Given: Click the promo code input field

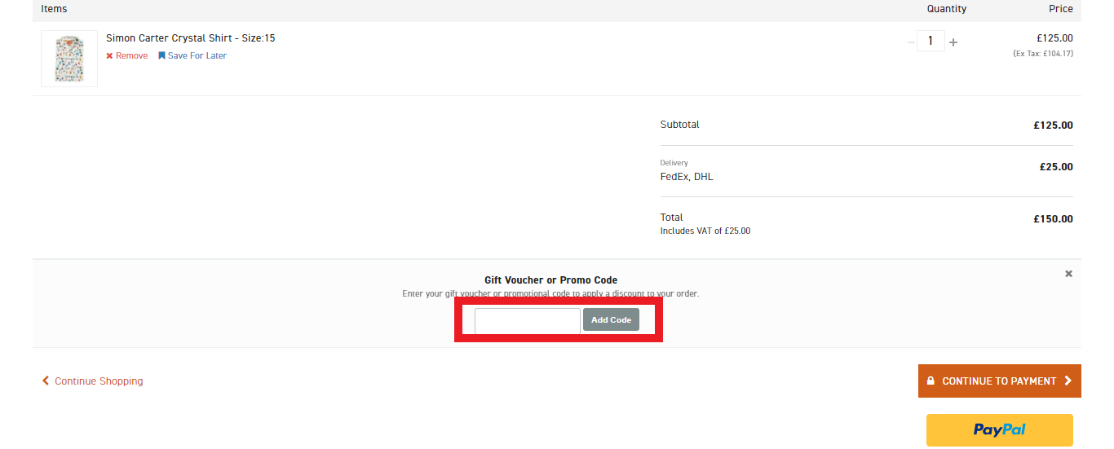Looking at the screenshot, I should click(x=527, y=320).
